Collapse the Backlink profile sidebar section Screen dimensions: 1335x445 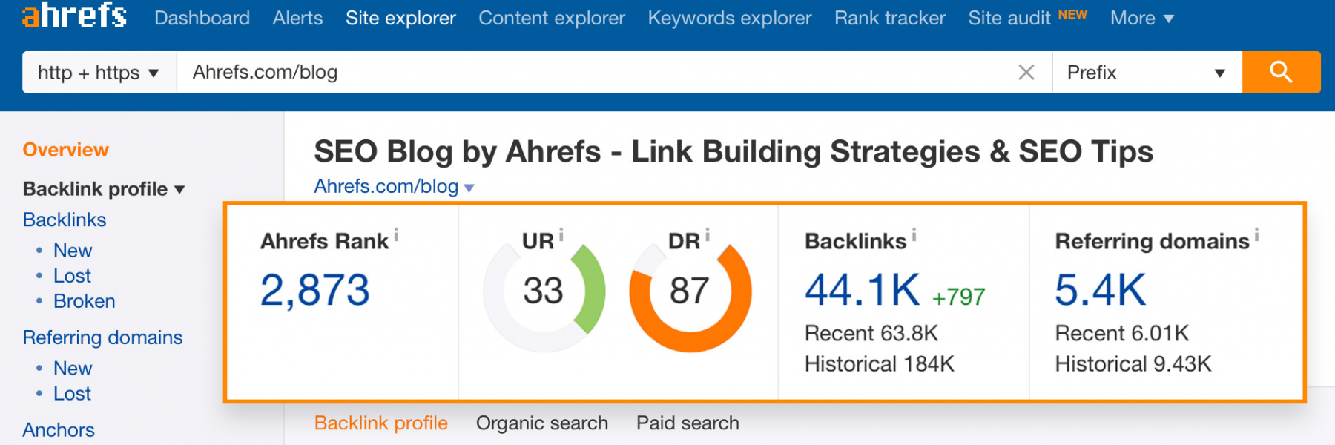point(179,190)
